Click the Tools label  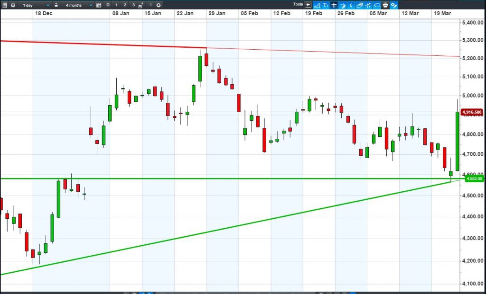point(298,4)
